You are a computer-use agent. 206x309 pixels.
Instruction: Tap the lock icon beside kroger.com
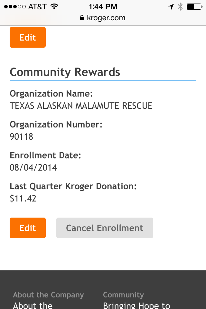(x=82, y=18)
